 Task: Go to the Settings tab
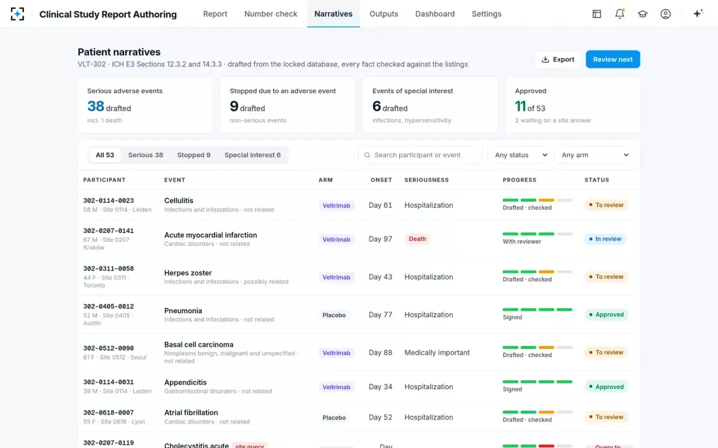point(486,14)
